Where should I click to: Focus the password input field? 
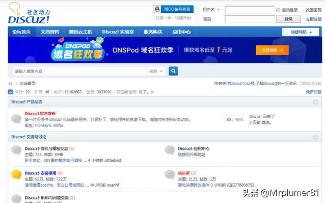click(x=250, y=19)
